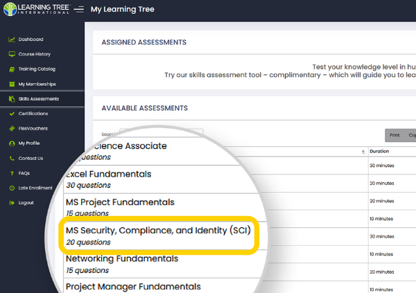This screenshot has width=416, height=293.
Task: Click the Excel Fundamentals '30 questions' text
Action: point(88,186)
